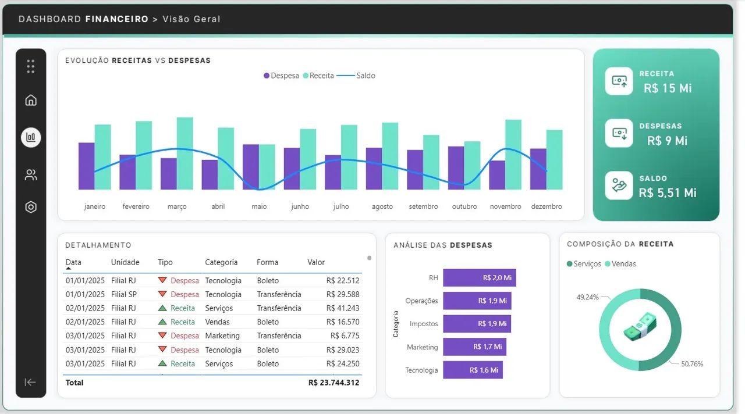The width and height of the screenshot is (745, 414).
Task: Click the R$ 5,51 Mi saldo value
Action: click(x=668, y=192)
